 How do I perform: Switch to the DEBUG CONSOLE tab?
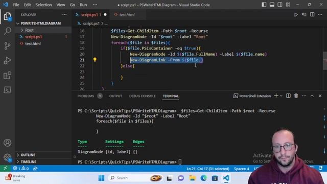coord(142,96)
